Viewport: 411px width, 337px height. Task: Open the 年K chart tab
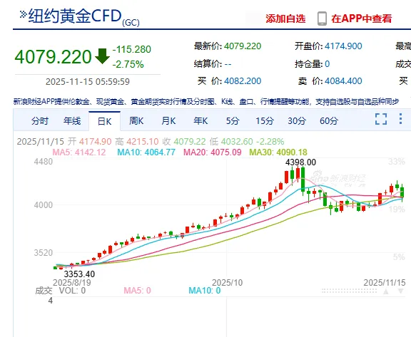pos(201,121)
